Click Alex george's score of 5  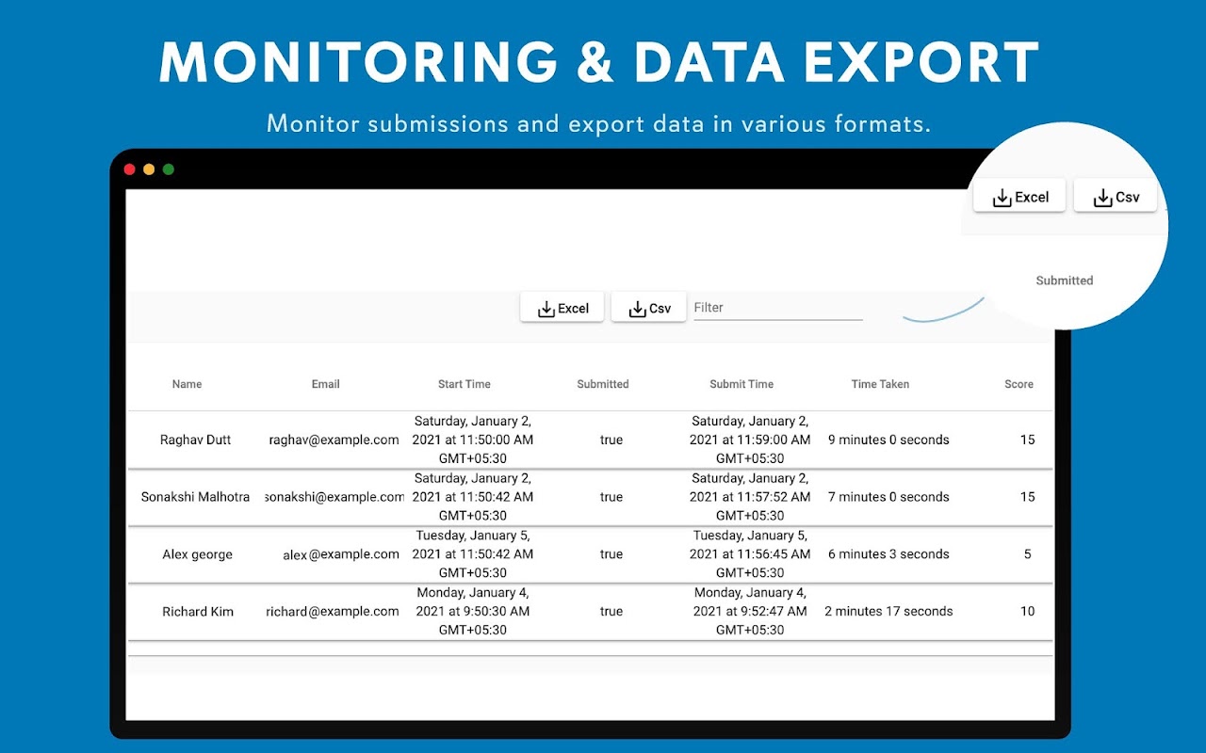(1028, 554)
